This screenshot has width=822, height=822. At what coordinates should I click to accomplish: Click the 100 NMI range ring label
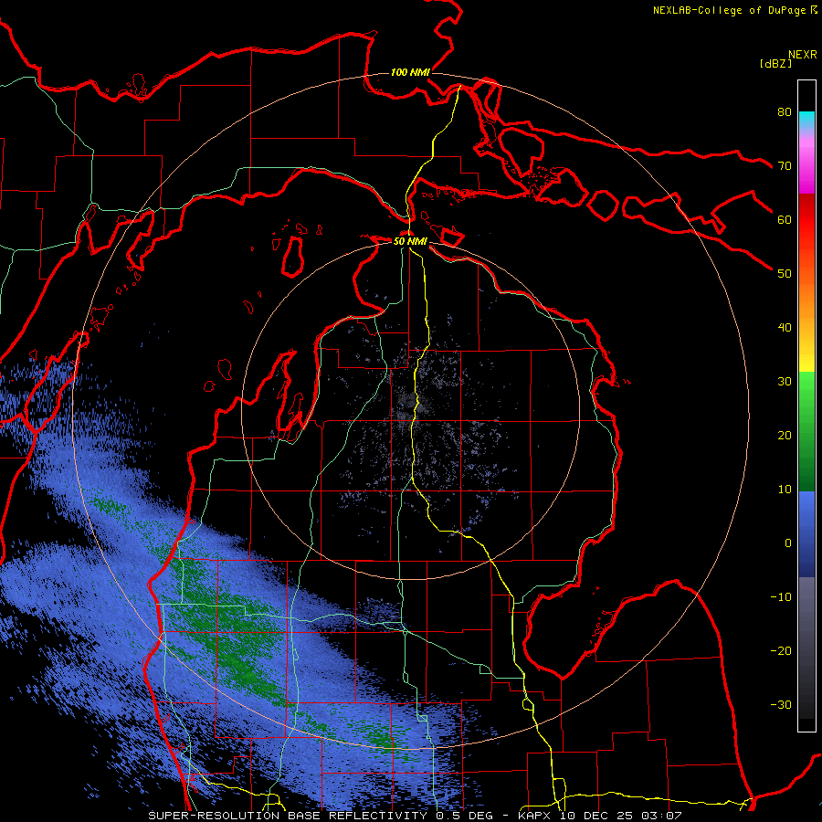410,72
